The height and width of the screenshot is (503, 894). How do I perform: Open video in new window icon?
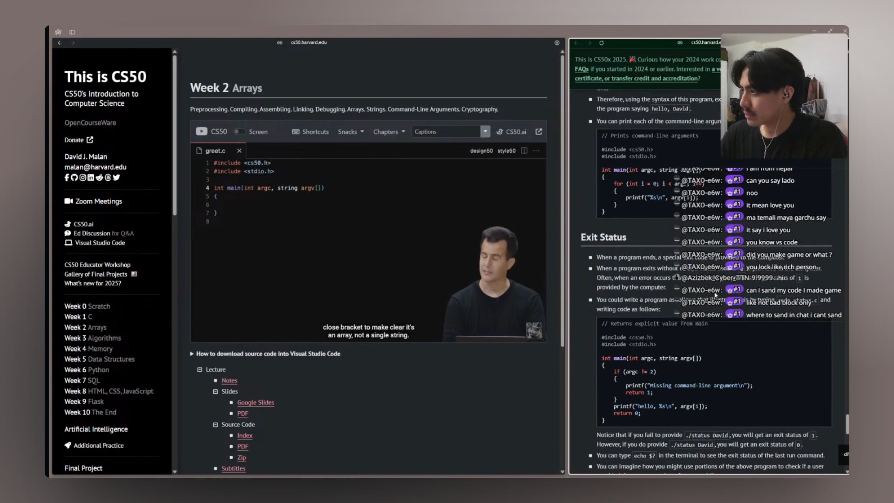(539, 132)
